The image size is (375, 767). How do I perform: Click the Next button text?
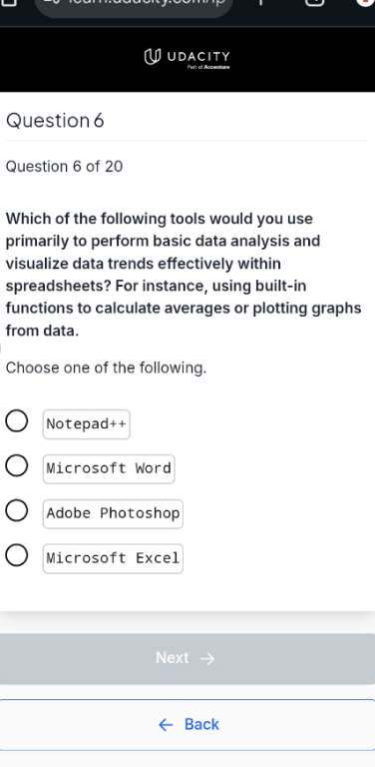(x=172, y=658)
